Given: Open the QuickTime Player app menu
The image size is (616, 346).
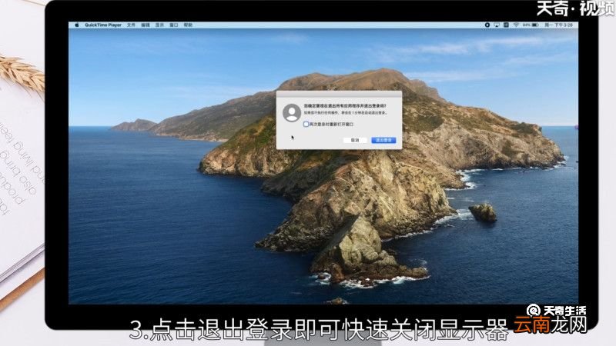Looking at the screenshot, I should tap(103, 25).
